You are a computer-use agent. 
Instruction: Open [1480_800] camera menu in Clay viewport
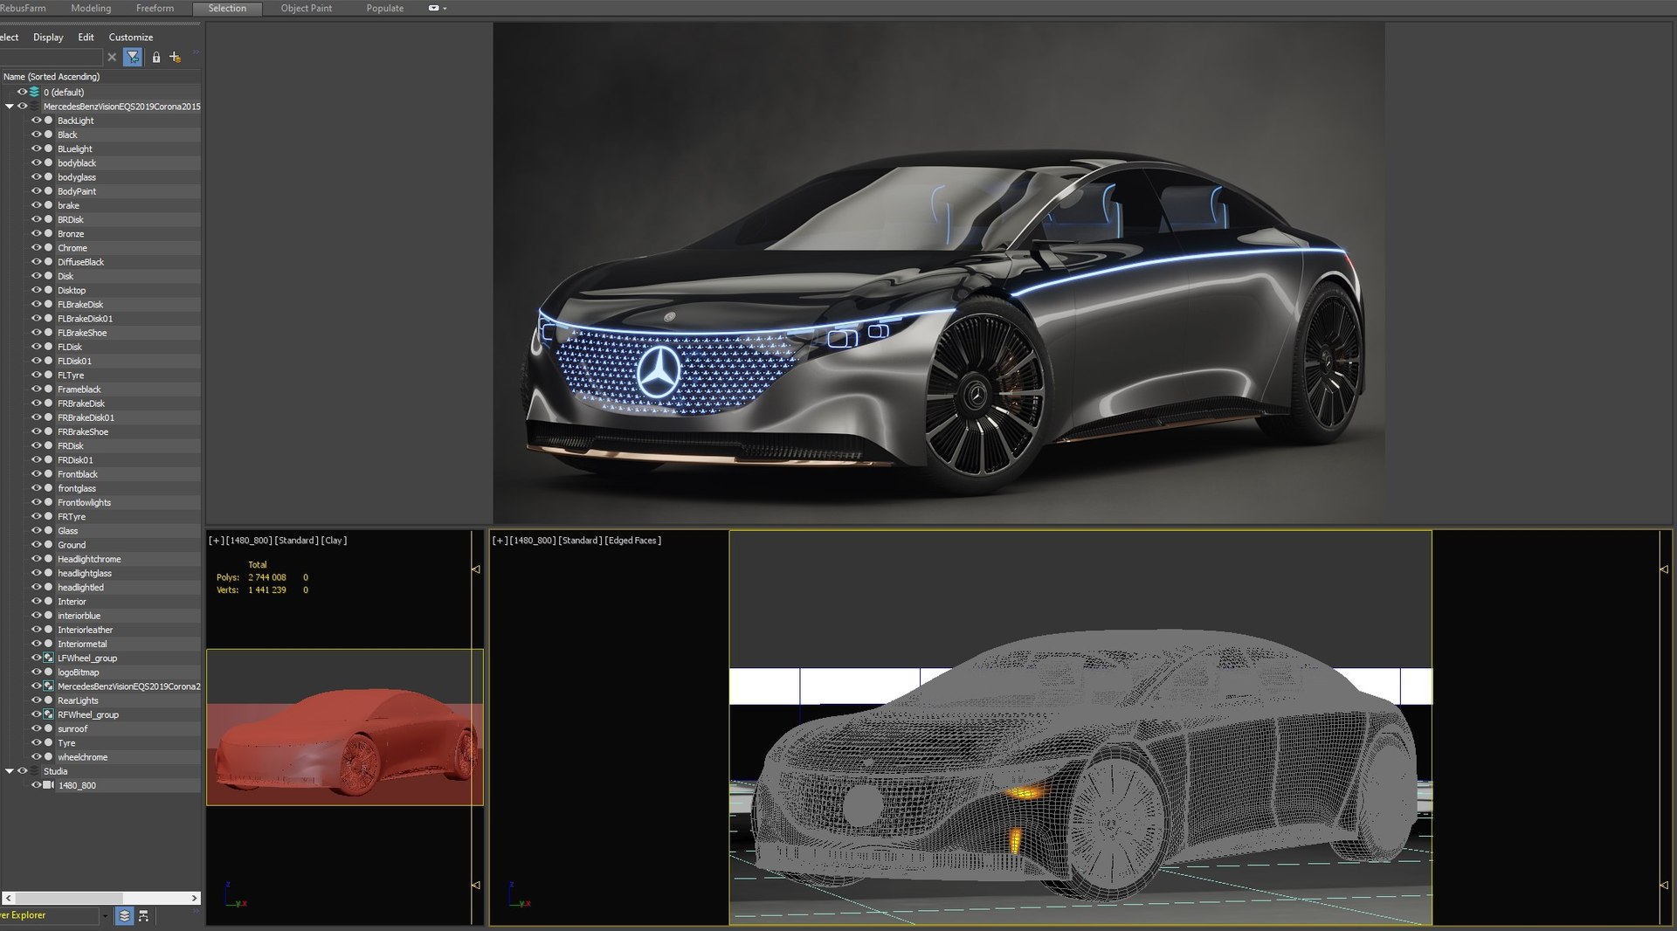pos(248,541)
